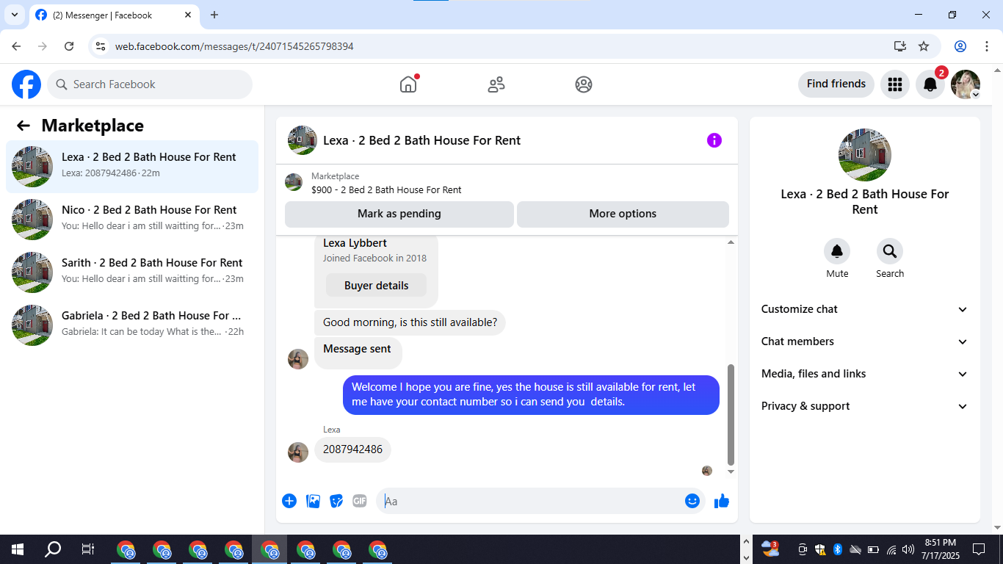1003x564 pixels.
Task: Expand Media, files and links section
Action: tap(865, 374)
